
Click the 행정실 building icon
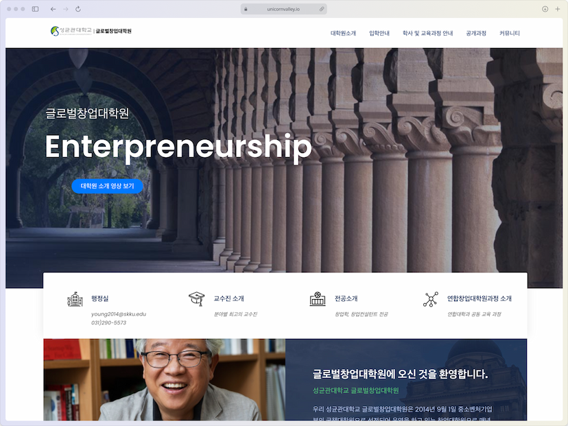75,299
